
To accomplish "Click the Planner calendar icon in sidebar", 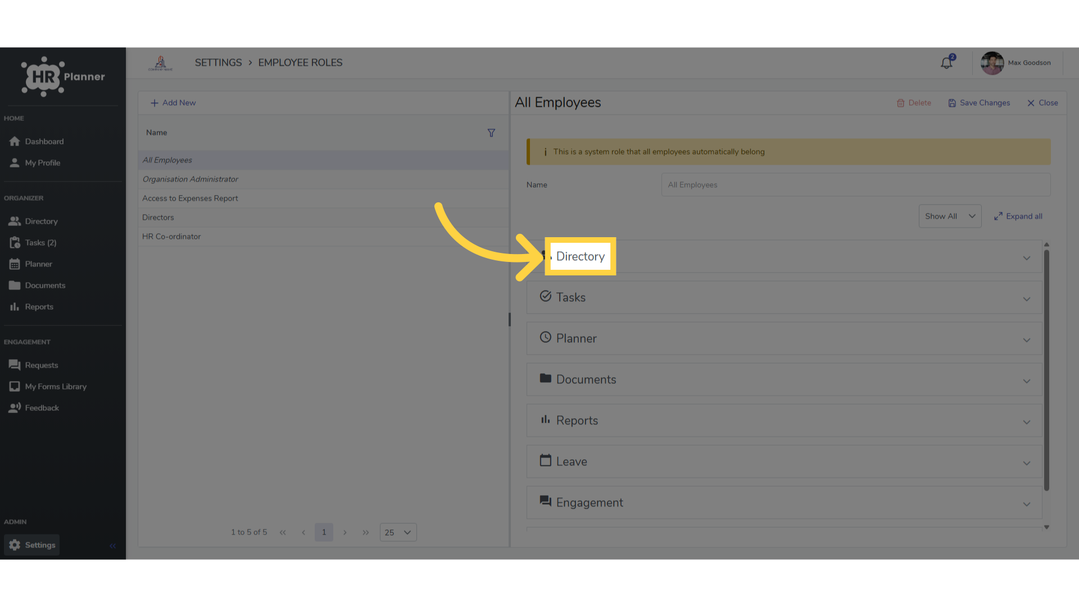I will 15,264.
